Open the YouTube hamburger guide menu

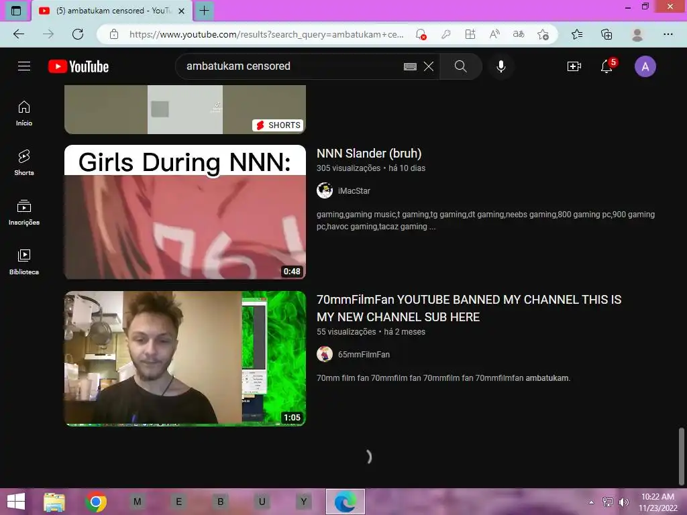click(x=24, y=66)
